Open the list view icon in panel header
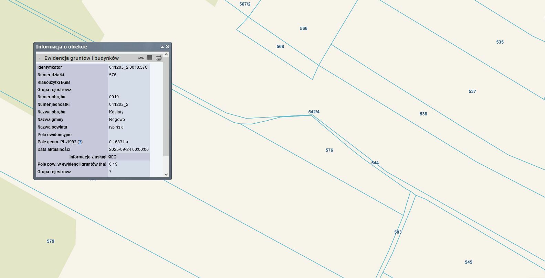 point(149,58)
